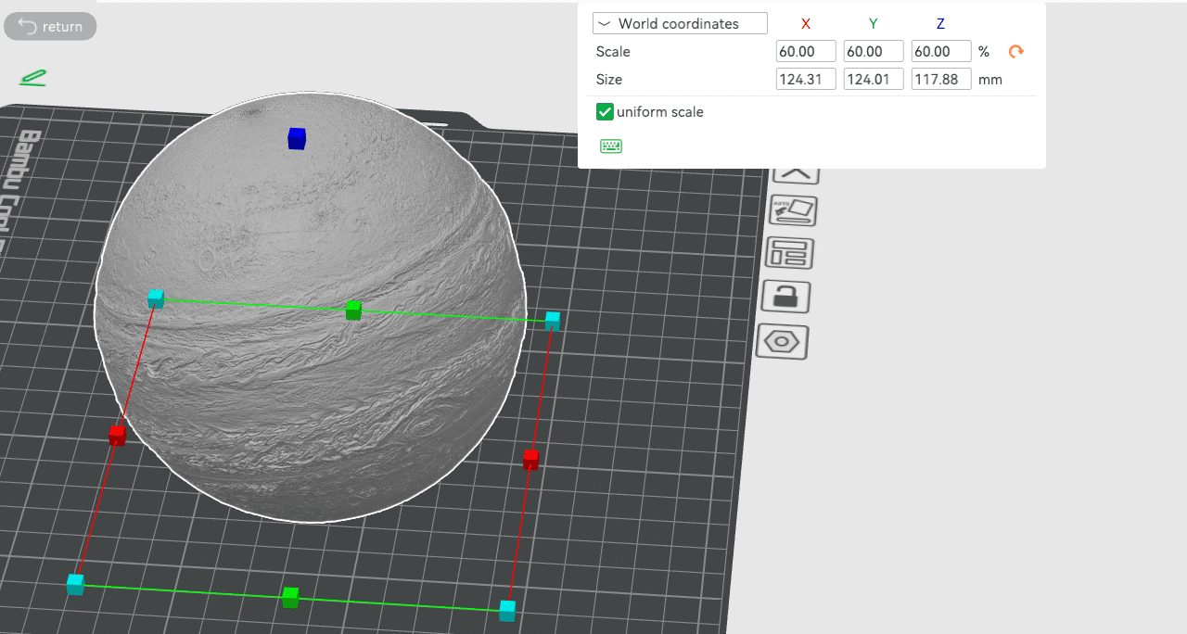1187x634 pixels.
Task: Click the return button
Action: click(x=50, y=26)
